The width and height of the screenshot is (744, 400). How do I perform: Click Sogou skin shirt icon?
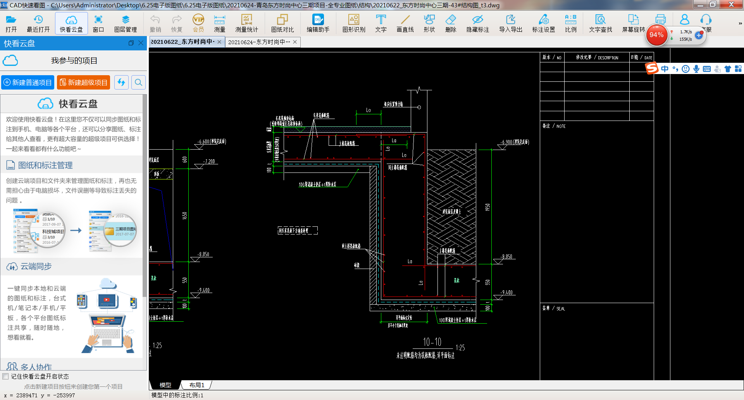pyautogui.click(x=728, y=69)
